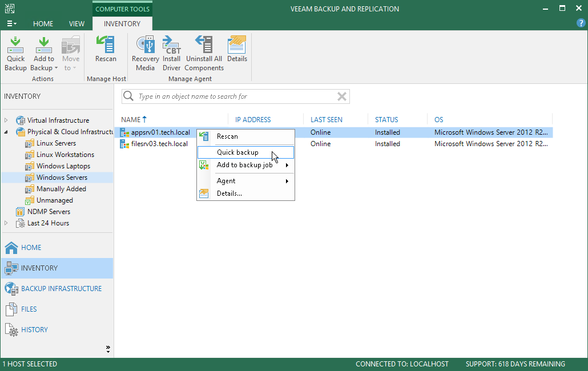Sort by the LAST SEEN column

pyautogui.click(x=326, y=119)
